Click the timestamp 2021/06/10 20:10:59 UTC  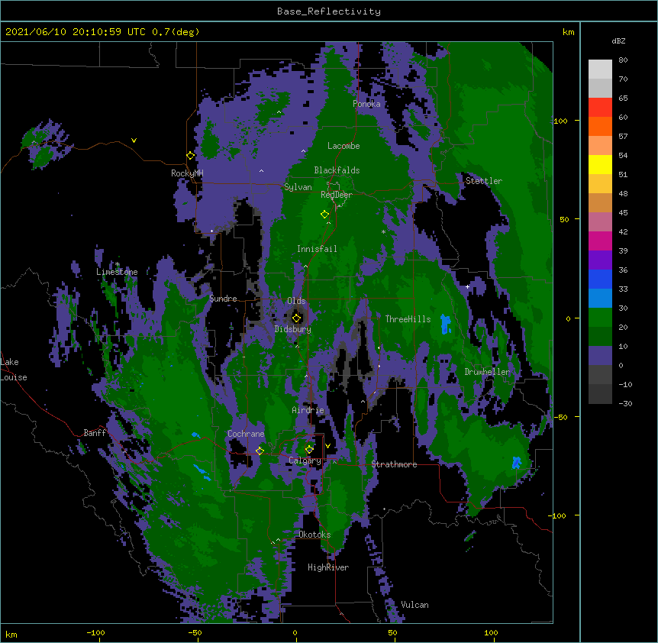coord(76,32)
